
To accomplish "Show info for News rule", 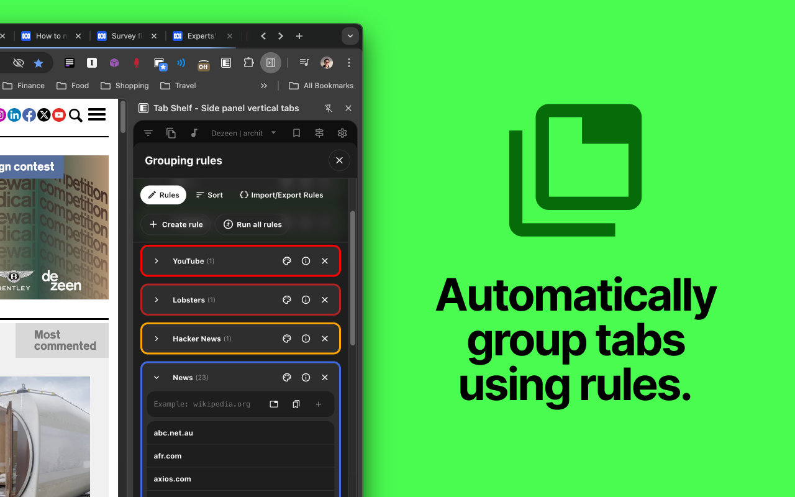I will click(306, 378).
